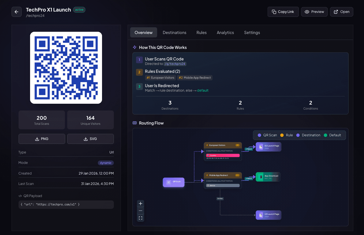Click the QR code preview image
The width and height of the screenshot is (364, 235).
[x=66, y=68]
